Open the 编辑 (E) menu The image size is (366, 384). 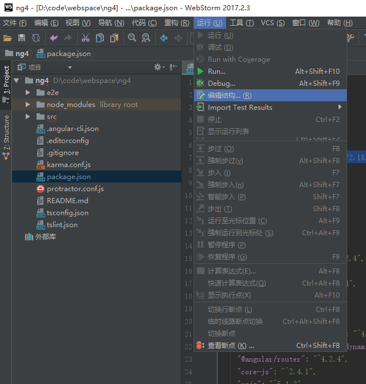pyautogui.click(x=46, y=23)
